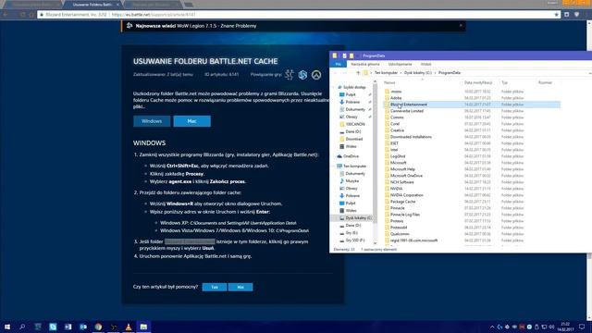The width and height of the screenshot is (592, 333).
Task: Select the Microsoft Help folder
Action: pyautogui.click(x=402, y=169)
